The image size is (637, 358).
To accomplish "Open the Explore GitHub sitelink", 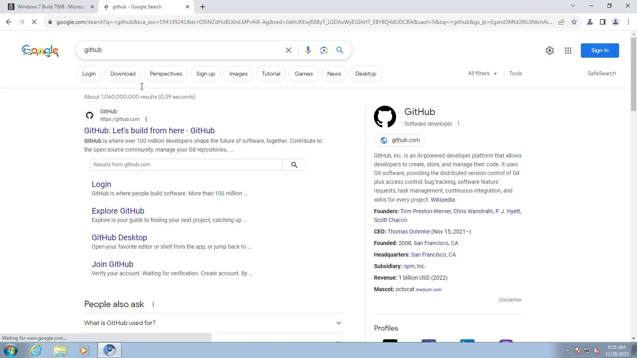I will click(x=118, y=211).
